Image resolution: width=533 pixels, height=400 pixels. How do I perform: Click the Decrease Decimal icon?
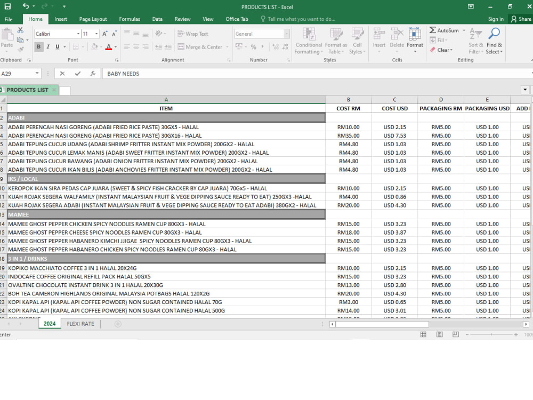285,46
